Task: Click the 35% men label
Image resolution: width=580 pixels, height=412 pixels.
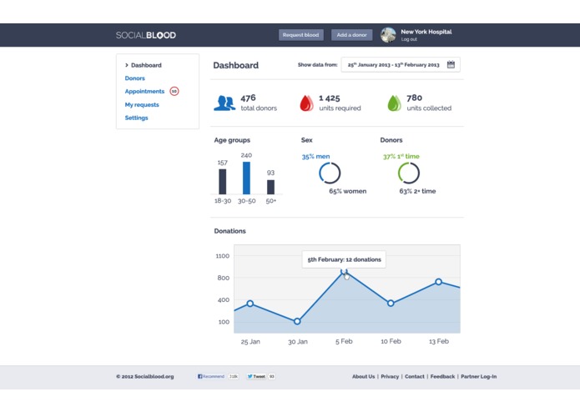Action: tap(315, 157)
